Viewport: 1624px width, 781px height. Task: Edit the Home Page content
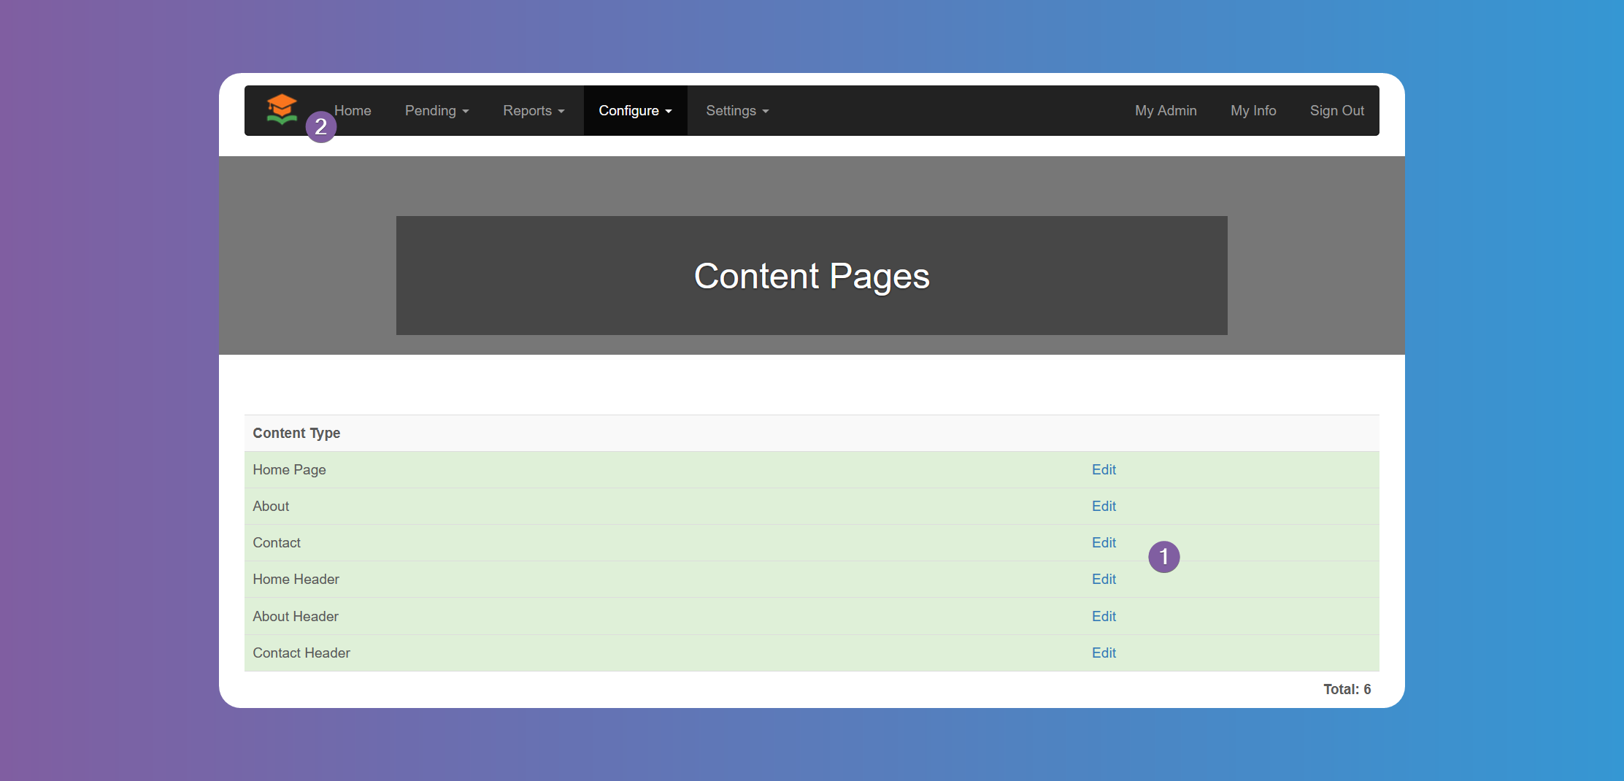pyautogui.click(x=1104, y=469)
